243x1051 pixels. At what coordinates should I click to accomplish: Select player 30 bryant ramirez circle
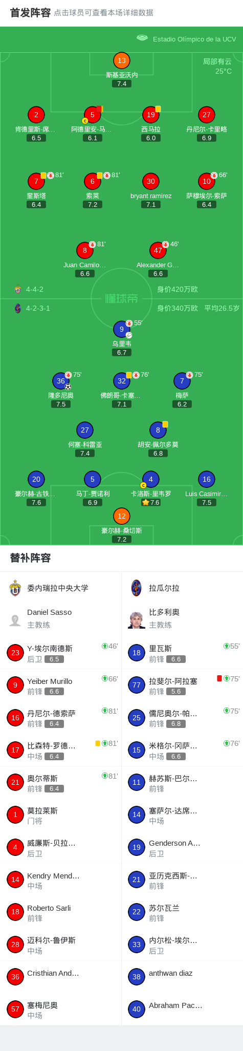151,181
